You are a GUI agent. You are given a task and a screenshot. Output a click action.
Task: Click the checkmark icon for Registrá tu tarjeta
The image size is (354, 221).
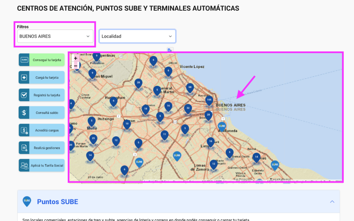(24, 95)
